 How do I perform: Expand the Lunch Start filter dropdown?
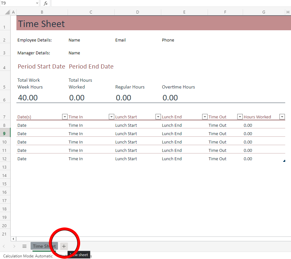coord(158,117)
